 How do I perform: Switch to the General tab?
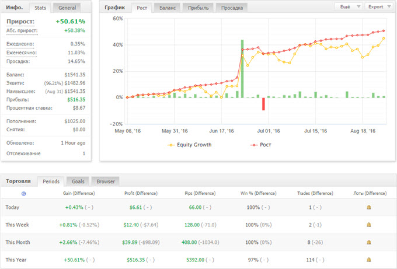point(67,8)
